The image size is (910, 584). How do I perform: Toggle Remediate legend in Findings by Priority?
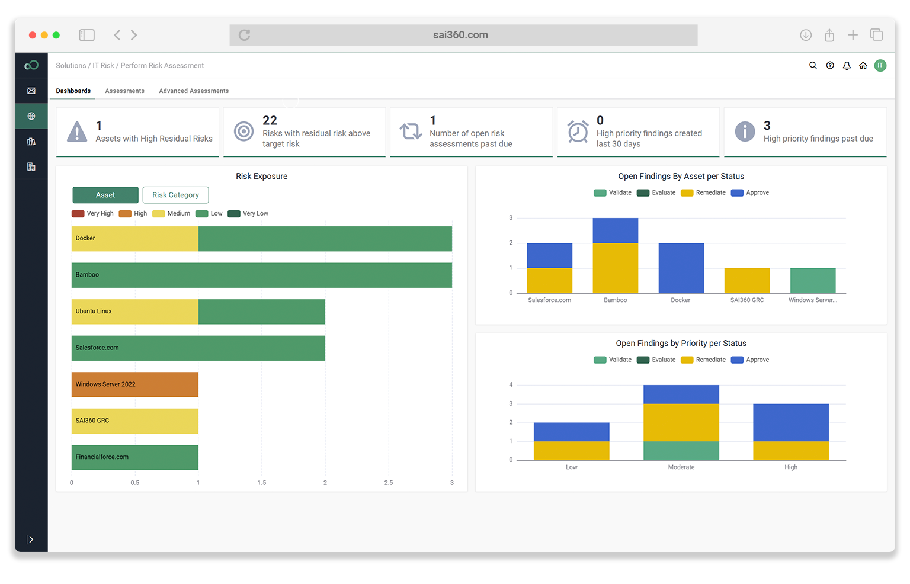(x=703, y=360)
